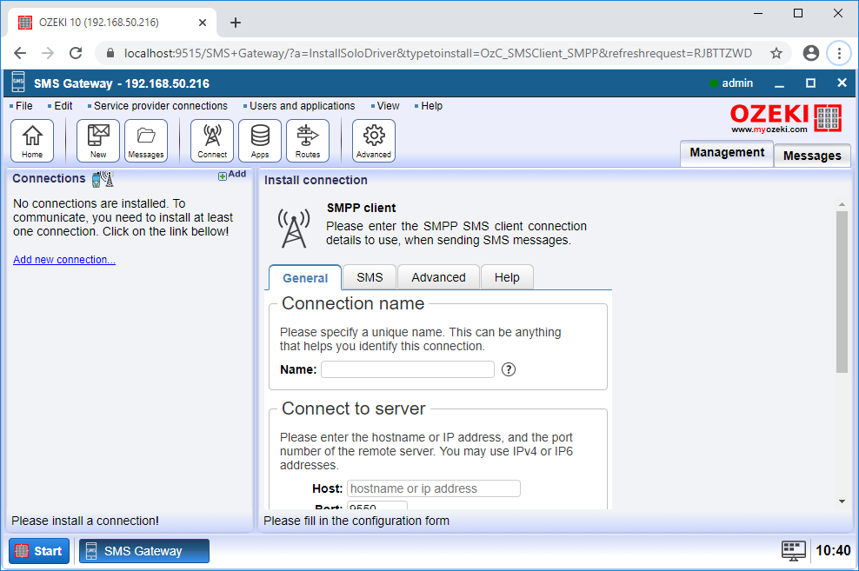Select the Management tab
This screenshot has height=571, width=859.
click(x=727, y=153)
